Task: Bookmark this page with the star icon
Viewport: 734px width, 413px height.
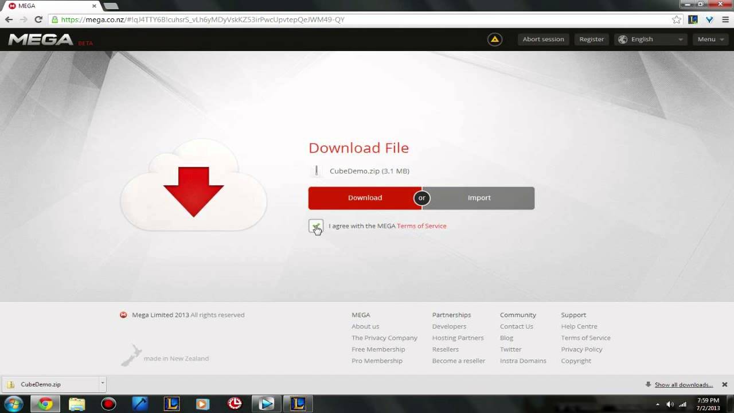Action: [x=677, y=20]
